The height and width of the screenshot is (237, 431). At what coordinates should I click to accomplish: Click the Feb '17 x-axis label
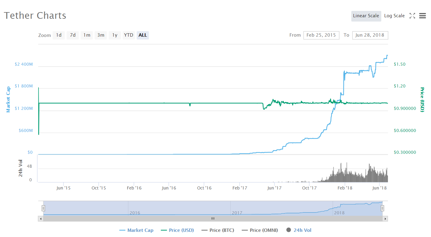tap(240, 188)
